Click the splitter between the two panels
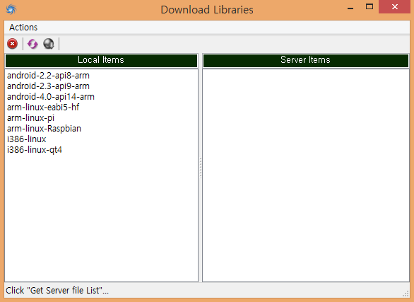 tap(201, 168)
